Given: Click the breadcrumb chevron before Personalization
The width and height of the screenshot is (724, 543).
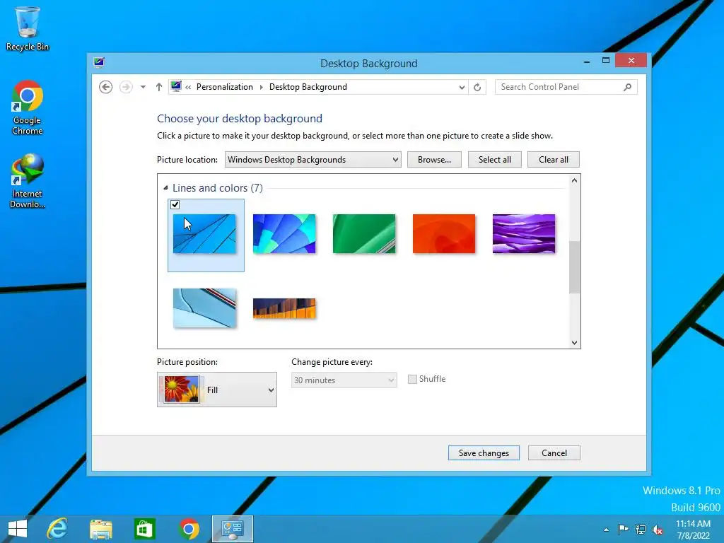Looking at the screenshot, I should tap(188, 87).
